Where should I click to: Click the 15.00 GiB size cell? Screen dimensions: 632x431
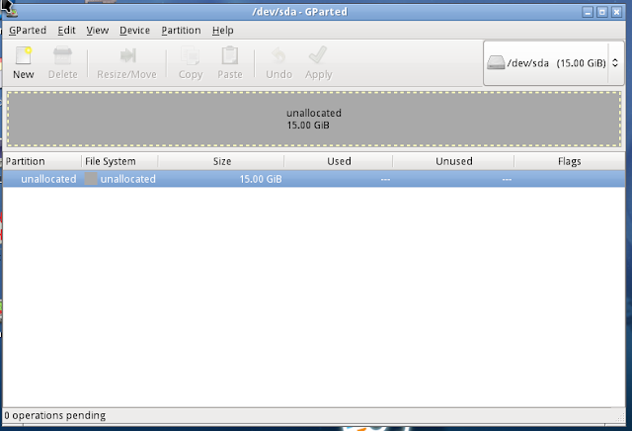[x=261, y=179]
